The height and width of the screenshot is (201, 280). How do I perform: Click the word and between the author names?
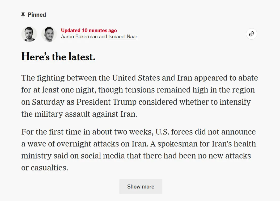pos(103,37)
